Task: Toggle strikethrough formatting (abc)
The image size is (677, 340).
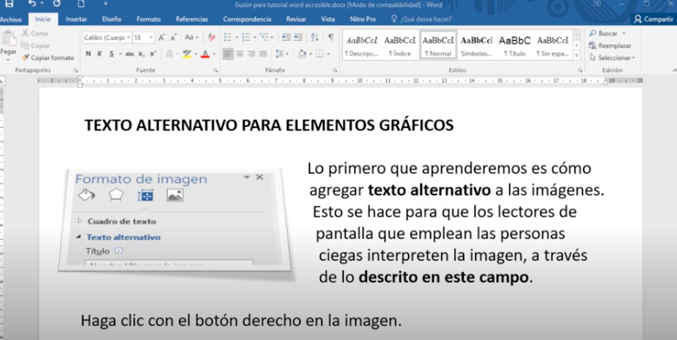Action: coord(130,54)
